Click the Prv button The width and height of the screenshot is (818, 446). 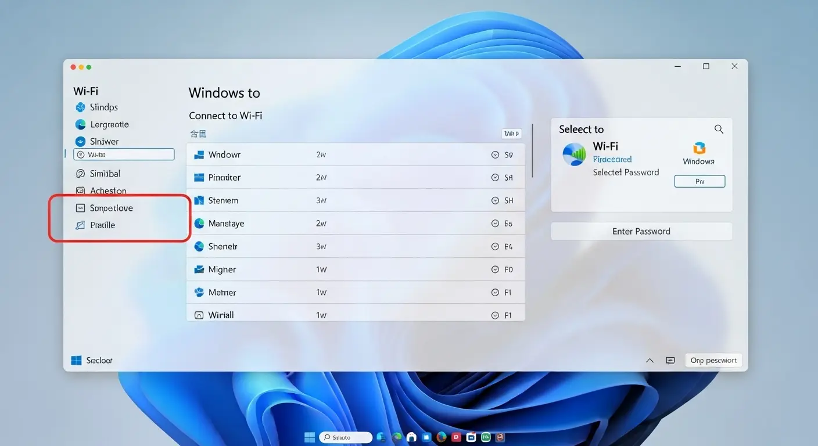tap(699, 181)
